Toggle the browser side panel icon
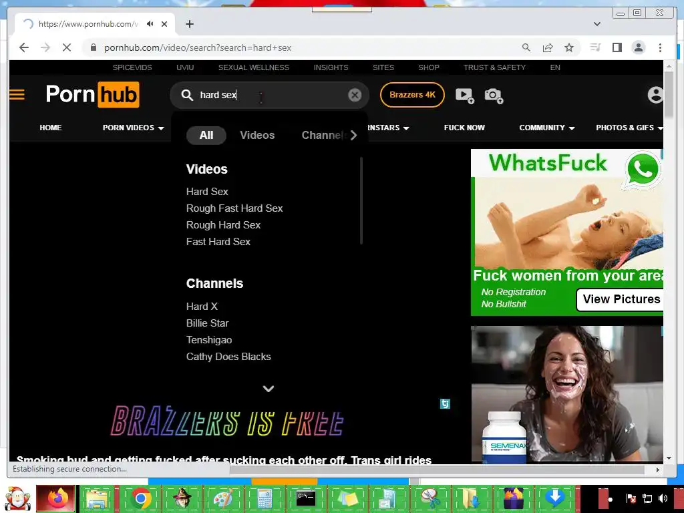684x513 pixels. [x=617, y=47]
